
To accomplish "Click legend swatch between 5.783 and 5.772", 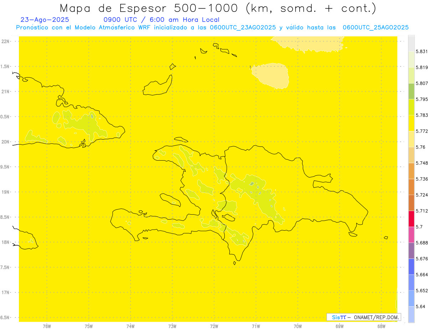I will coord(411,123).
